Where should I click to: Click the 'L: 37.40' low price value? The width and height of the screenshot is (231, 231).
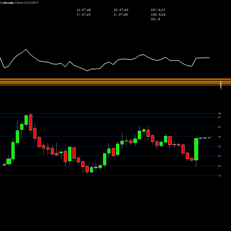[x=121, y=15]
